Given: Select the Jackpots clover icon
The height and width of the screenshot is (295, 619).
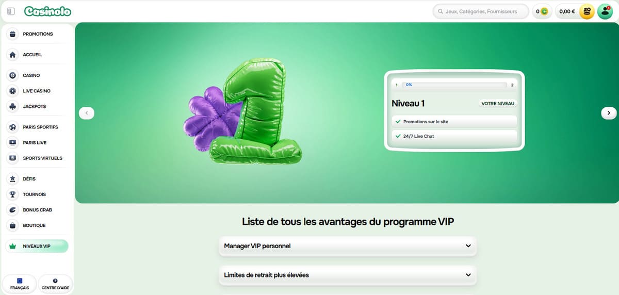Looking at the screenshot, I should [13, 106].
